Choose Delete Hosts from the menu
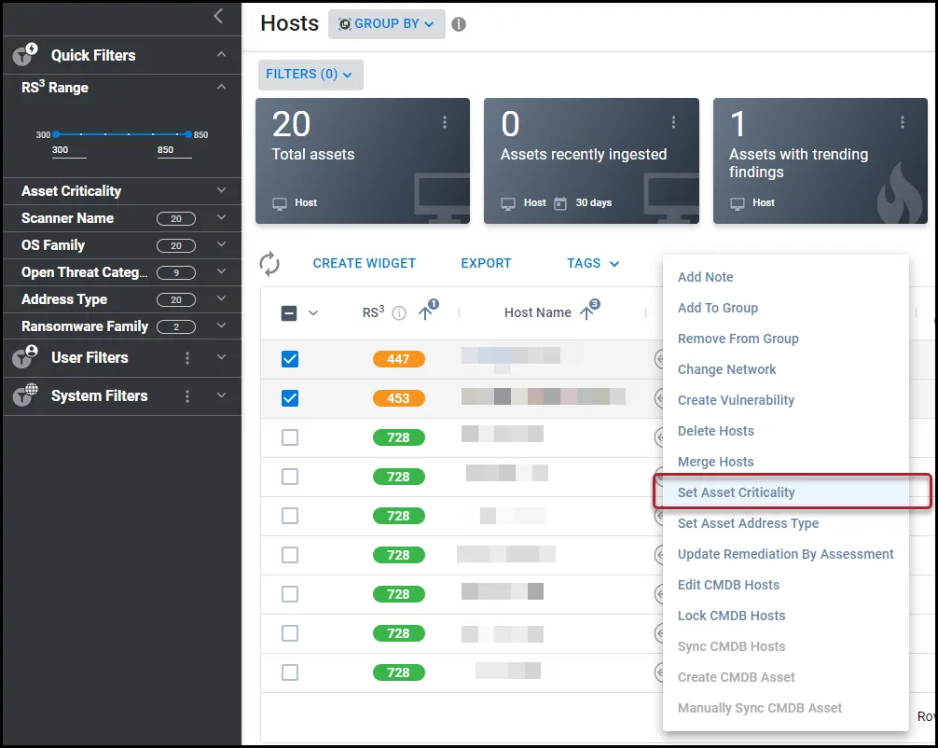The width and height of the screenshot is (938, 748). pyautogui.click(x=786, y=431)
